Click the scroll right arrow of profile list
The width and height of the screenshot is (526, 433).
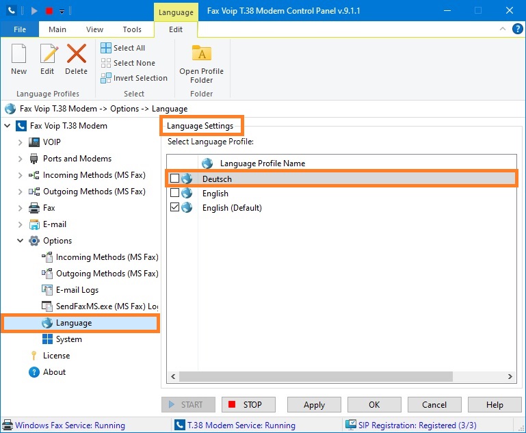[x=510, y=376]
